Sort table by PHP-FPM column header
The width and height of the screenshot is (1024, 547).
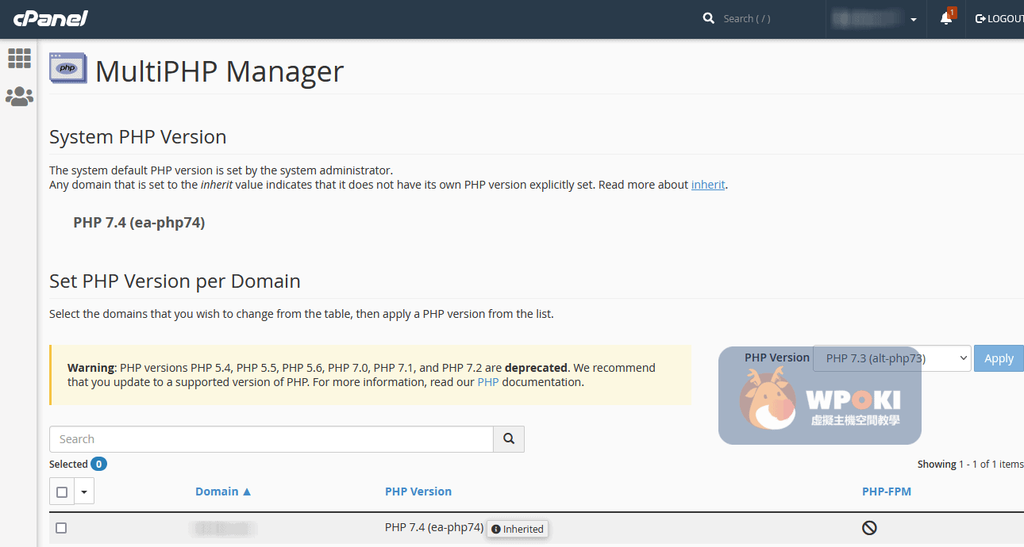click(x=886, y=492)
